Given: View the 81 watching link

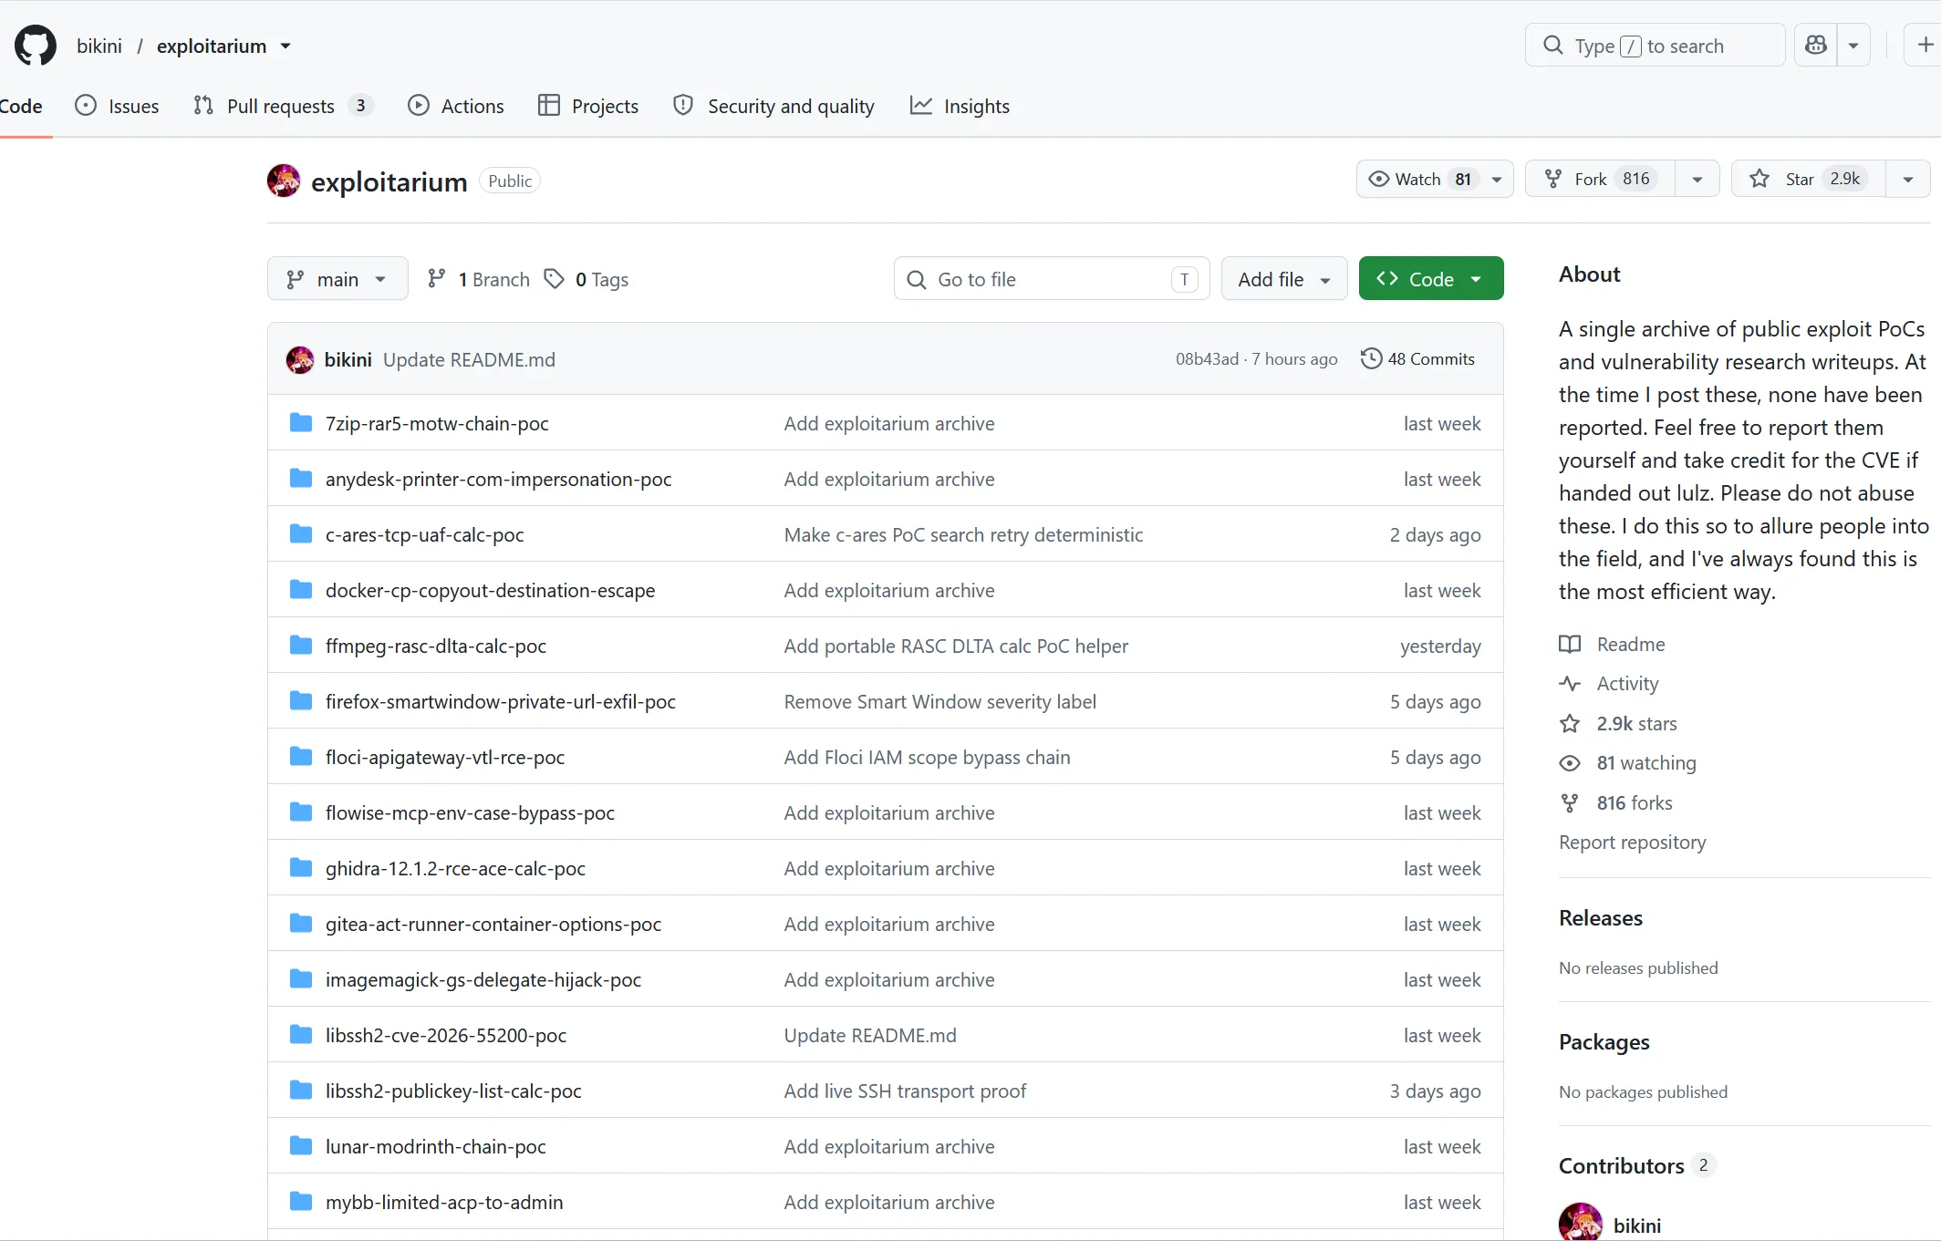Looking at the screenshot, I should tap(1628, 762).
